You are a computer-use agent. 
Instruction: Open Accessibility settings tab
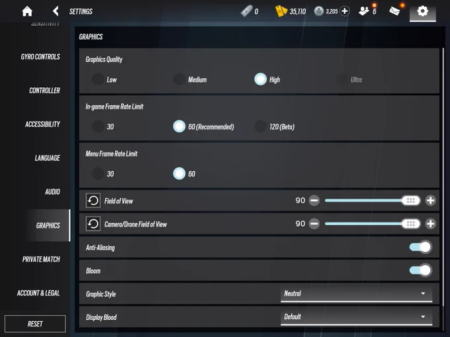tap(42, 124)
